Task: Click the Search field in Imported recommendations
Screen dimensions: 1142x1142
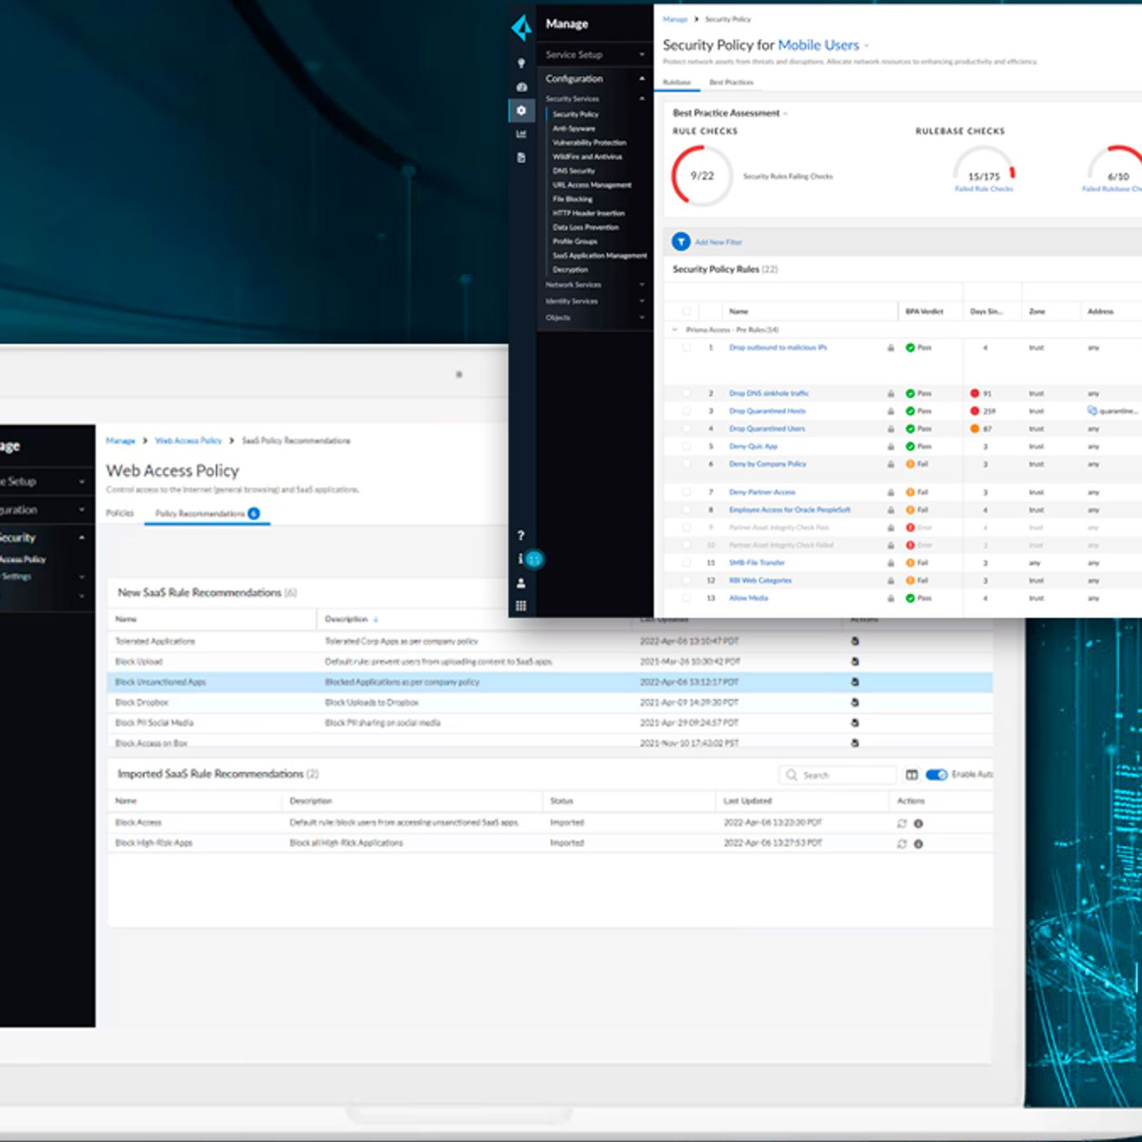Action: tap(838, 775)
